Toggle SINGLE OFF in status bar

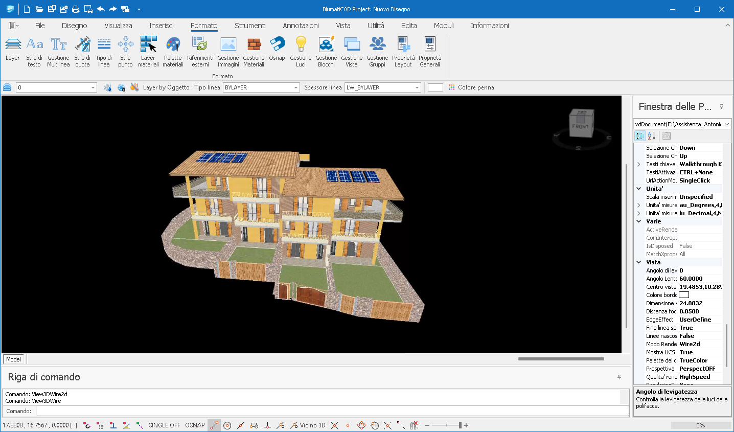(164, 425)
